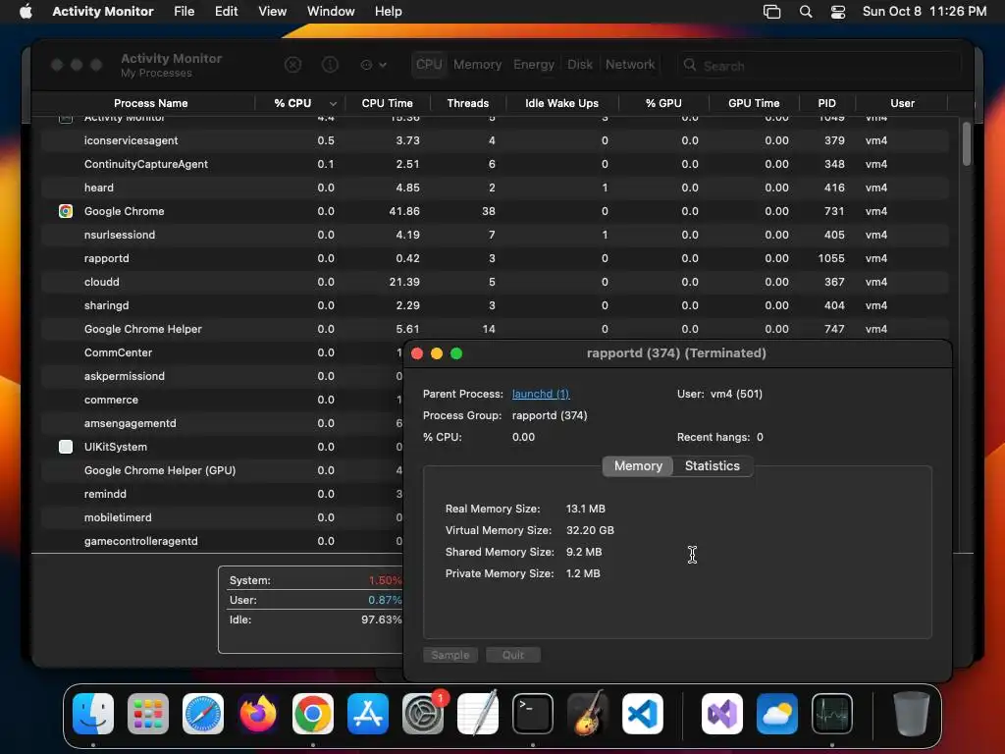This screenshot has width=1005, height=754.
Task: Open Spotlight search in menu bar
Action: click(x=806, y=12)
